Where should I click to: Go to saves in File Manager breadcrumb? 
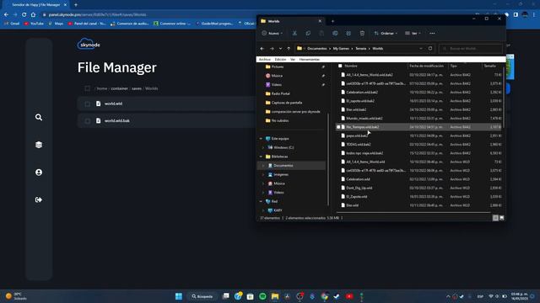tap(137, 88)
